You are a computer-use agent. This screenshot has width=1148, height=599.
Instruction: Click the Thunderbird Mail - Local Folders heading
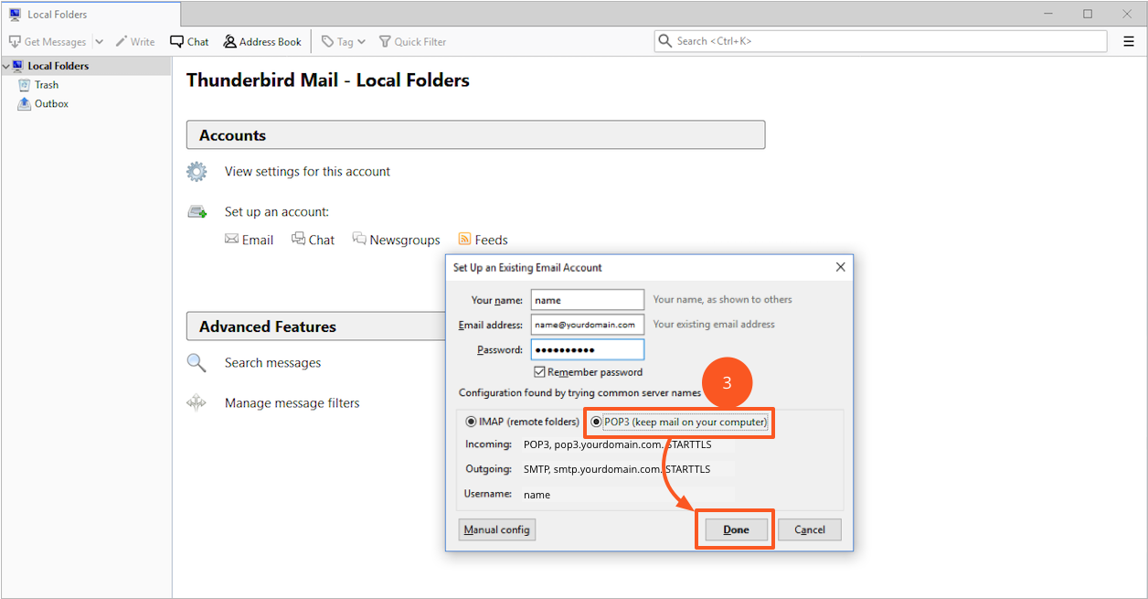(328, 80)
